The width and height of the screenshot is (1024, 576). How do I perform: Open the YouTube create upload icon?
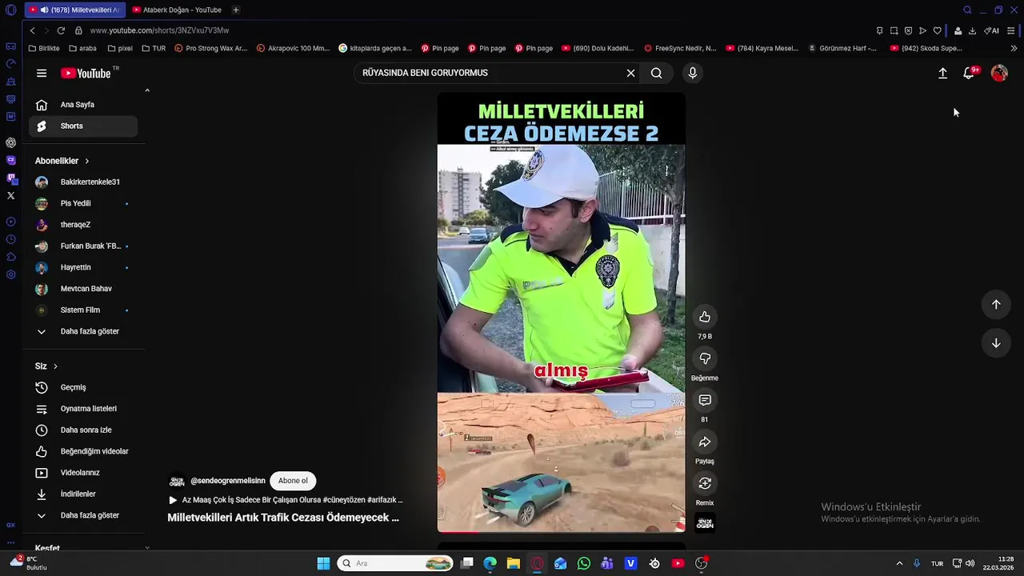tap(942, 73)
